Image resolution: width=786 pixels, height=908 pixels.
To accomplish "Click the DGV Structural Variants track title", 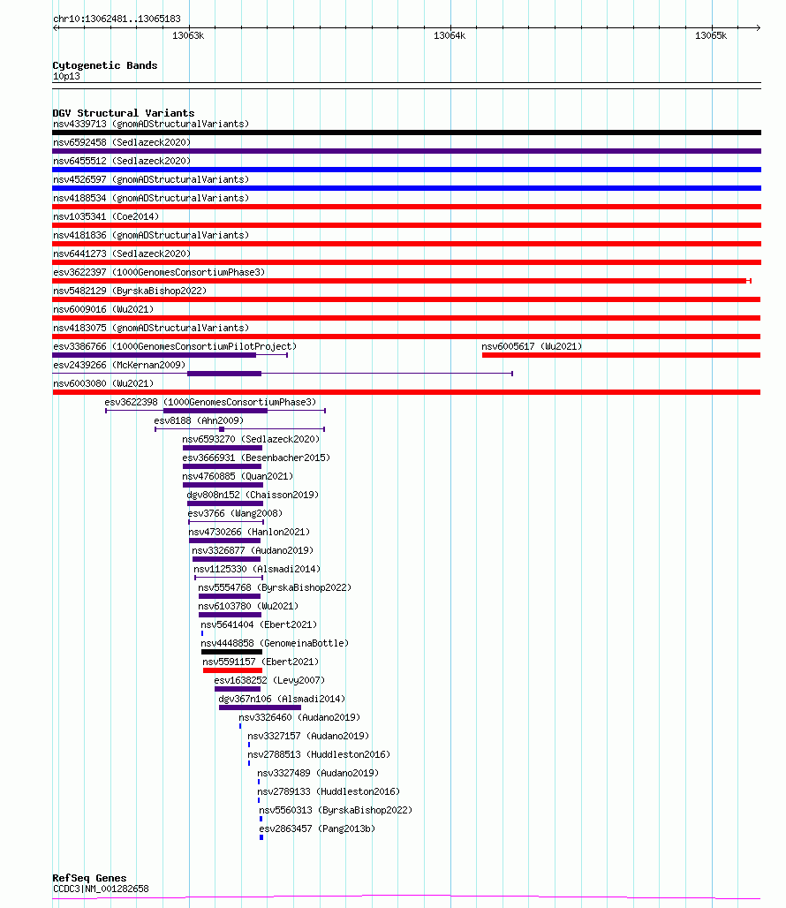I will click(x=124, y=113).
